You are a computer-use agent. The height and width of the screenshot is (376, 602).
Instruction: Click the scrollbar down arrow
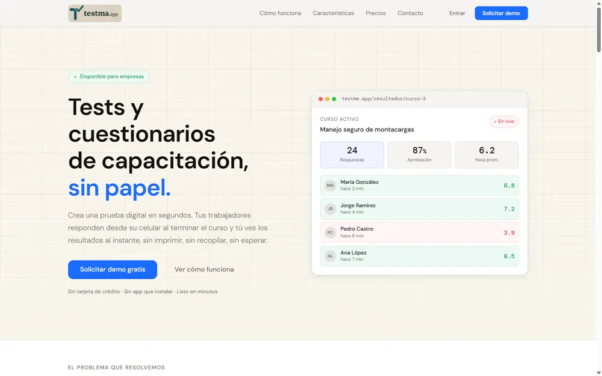(x=598, y=372)
